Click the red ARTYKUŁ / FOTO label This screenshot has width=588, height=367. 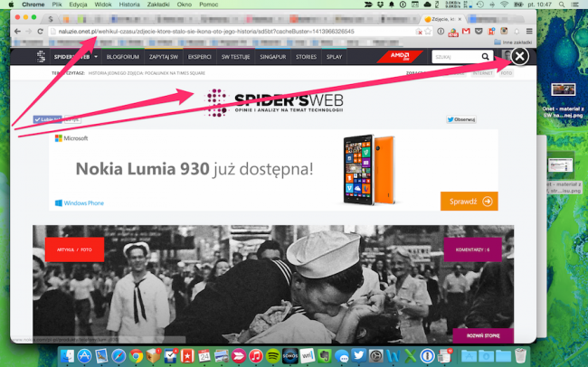[x=74, y=249]
